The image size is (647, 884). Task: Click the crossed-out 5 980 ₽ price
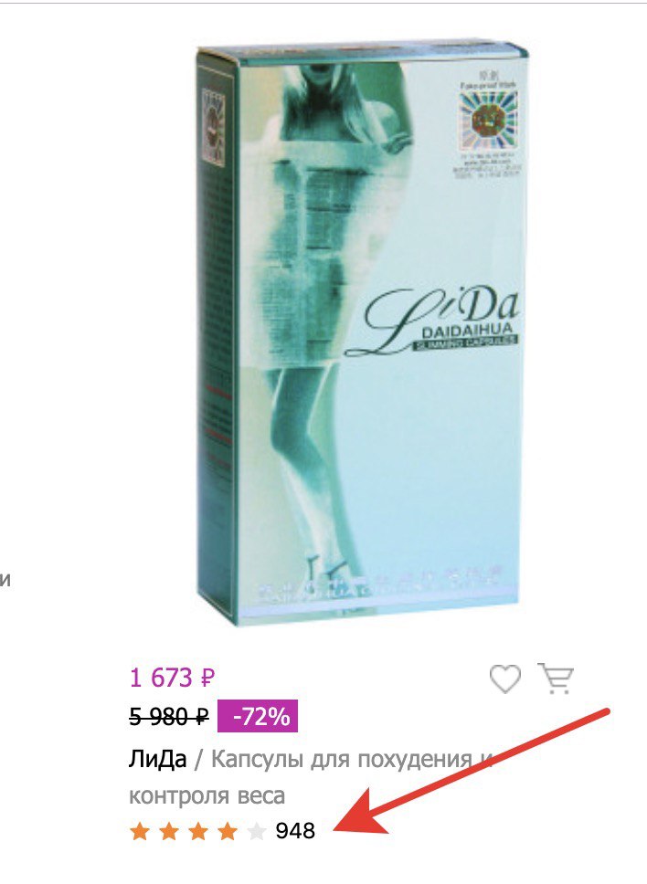tap(169, 717)
